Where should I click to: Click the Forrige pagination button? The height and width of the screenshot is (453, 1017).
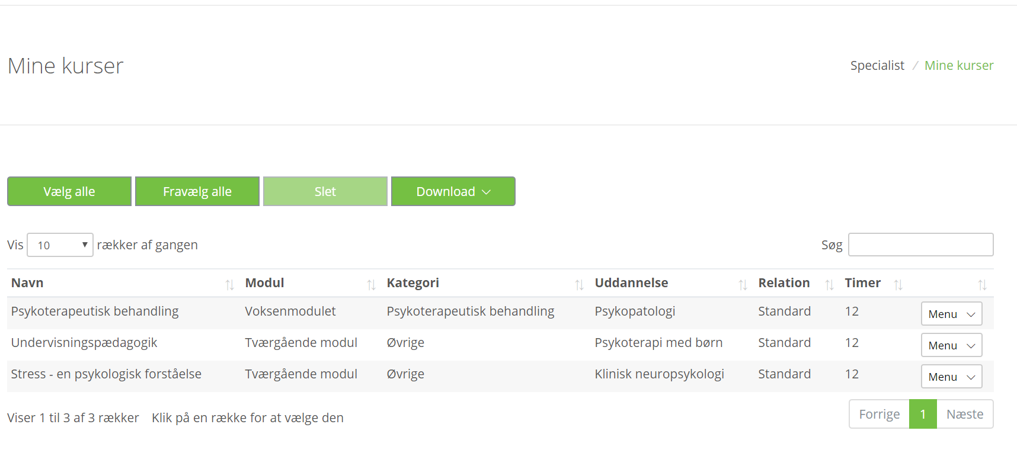[879, 414]
